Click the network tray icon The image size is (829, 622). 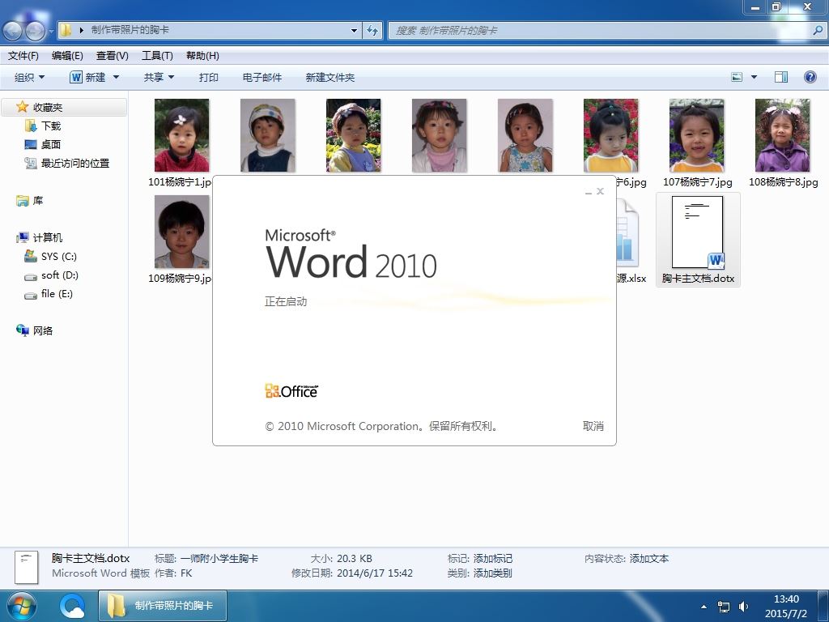click(x=723, y=607)
